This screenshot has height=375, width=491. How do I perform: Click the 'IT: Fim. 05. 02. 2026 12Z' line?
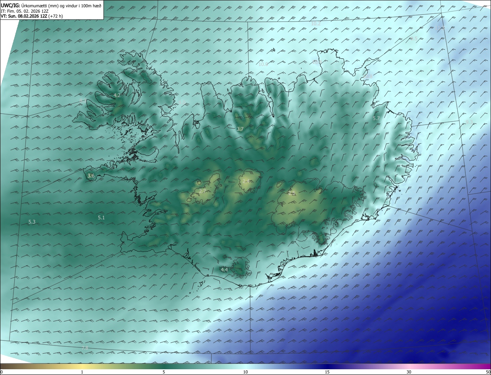click(x=24, y=11)
